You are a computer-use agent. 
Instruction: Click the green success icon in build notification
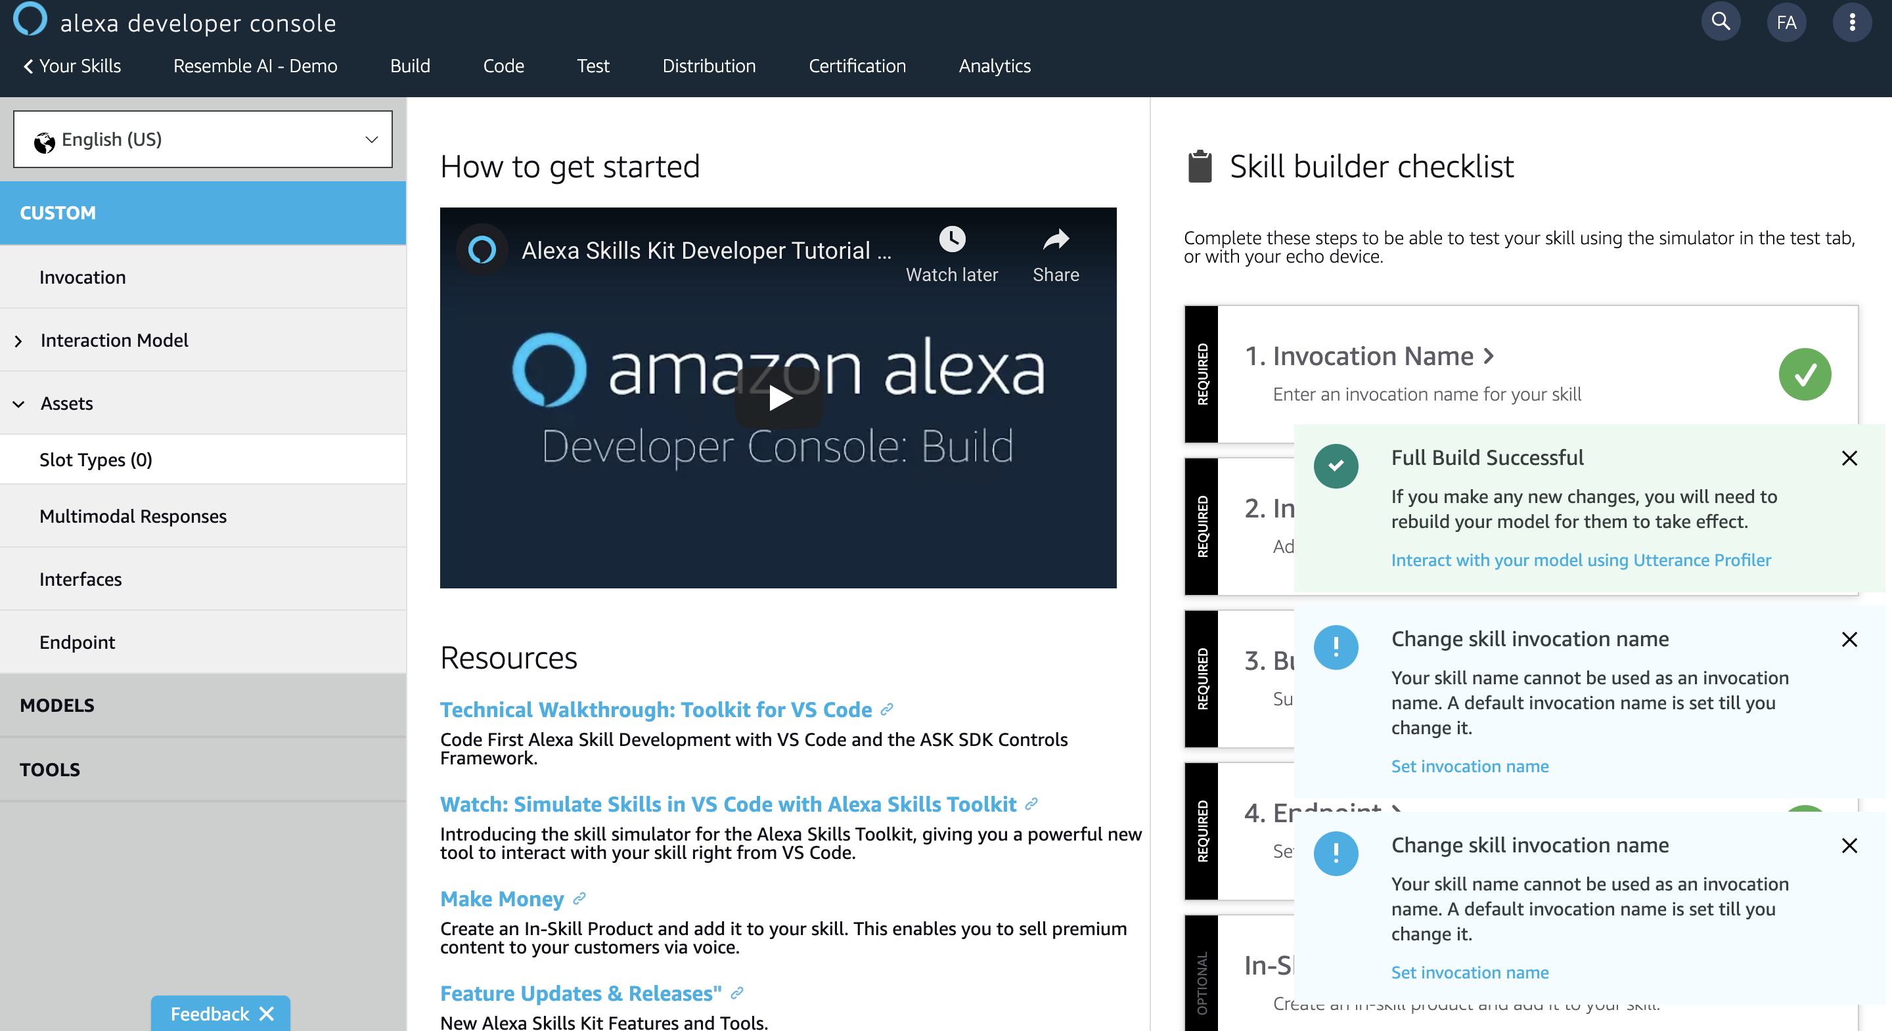[x=1336, y=466]
